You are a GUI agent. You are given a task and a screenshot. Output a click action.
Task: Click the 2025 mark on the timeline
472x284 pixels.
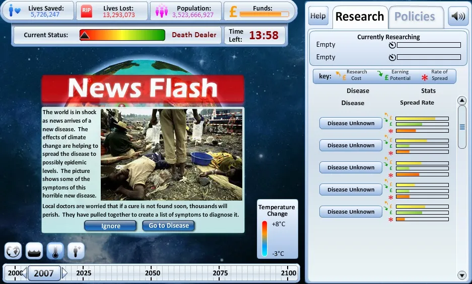coord(84,273)
